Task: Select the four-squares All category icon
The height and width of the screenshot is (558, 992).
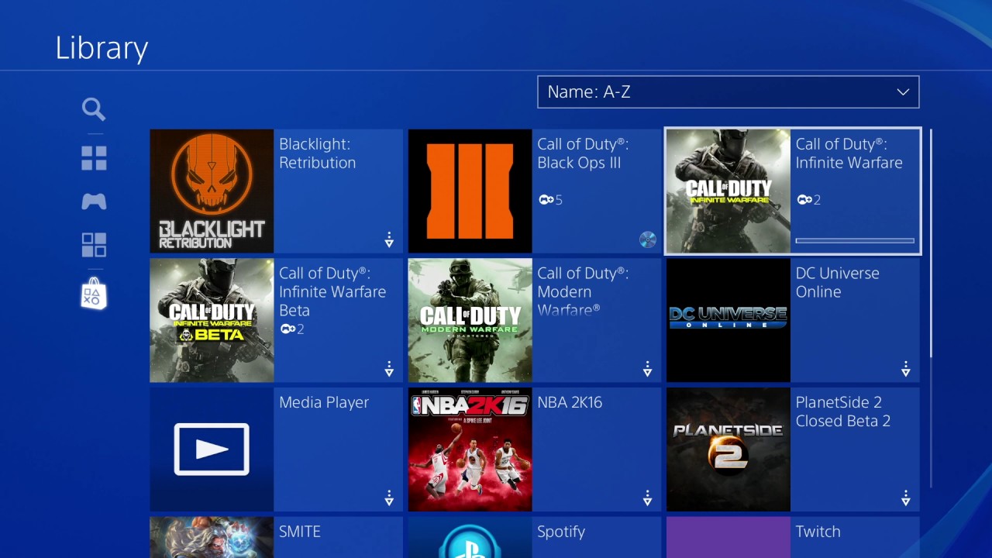Action: point(94,158)
